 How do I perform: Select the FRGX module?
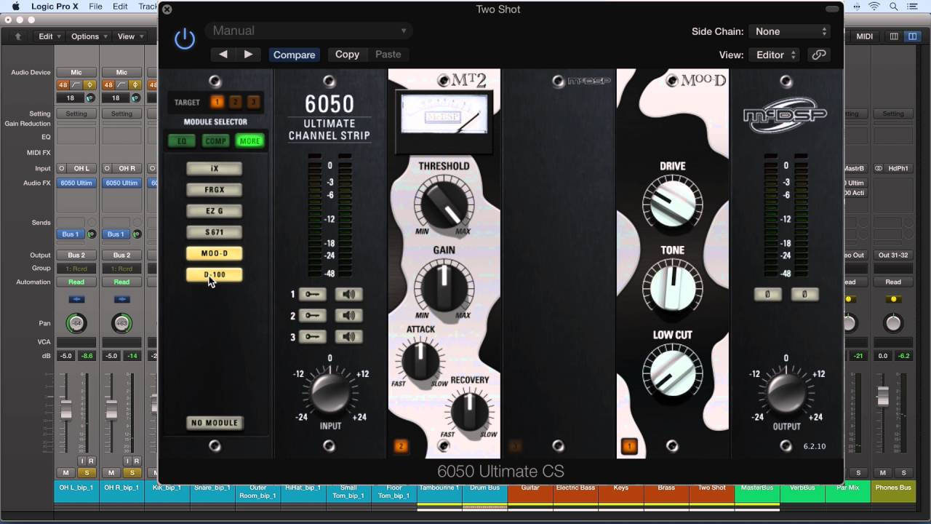click(x=215, y=190)
